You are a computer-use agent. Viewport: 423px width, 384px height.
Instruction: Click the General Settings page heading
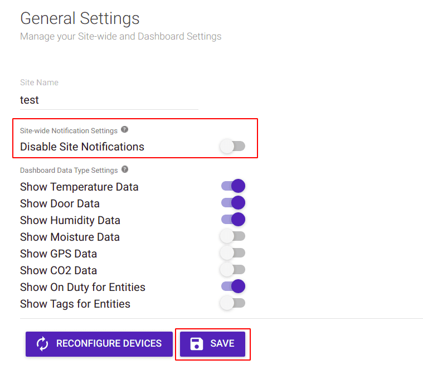click(x=80, y=18)
